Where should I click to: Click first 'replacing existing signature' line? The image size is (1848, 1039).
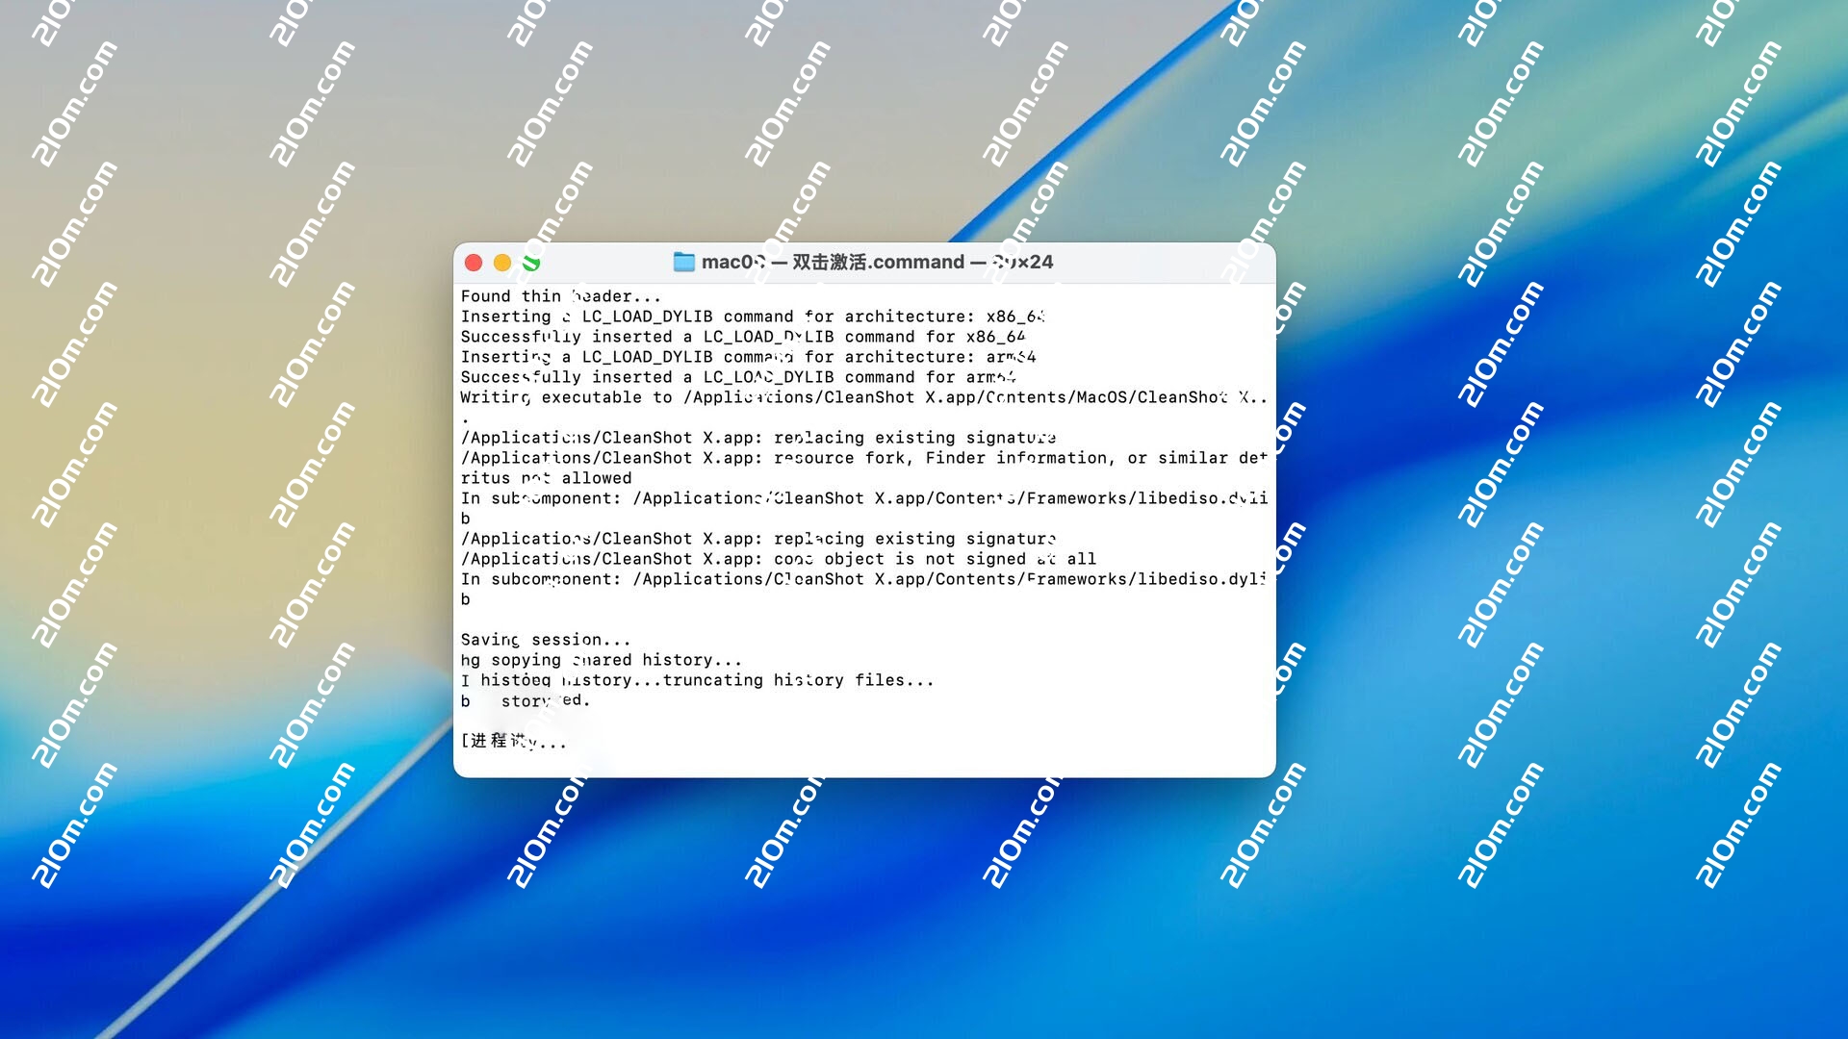tap(913, 438)
